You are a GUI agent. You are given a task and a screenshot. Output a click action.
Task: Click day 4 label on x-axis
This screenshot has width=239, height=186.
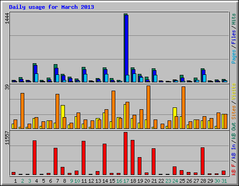[x=36, y=181]
